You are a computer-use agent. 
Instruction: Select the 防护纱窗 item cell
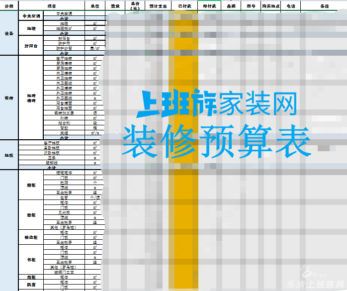[64, 48]
